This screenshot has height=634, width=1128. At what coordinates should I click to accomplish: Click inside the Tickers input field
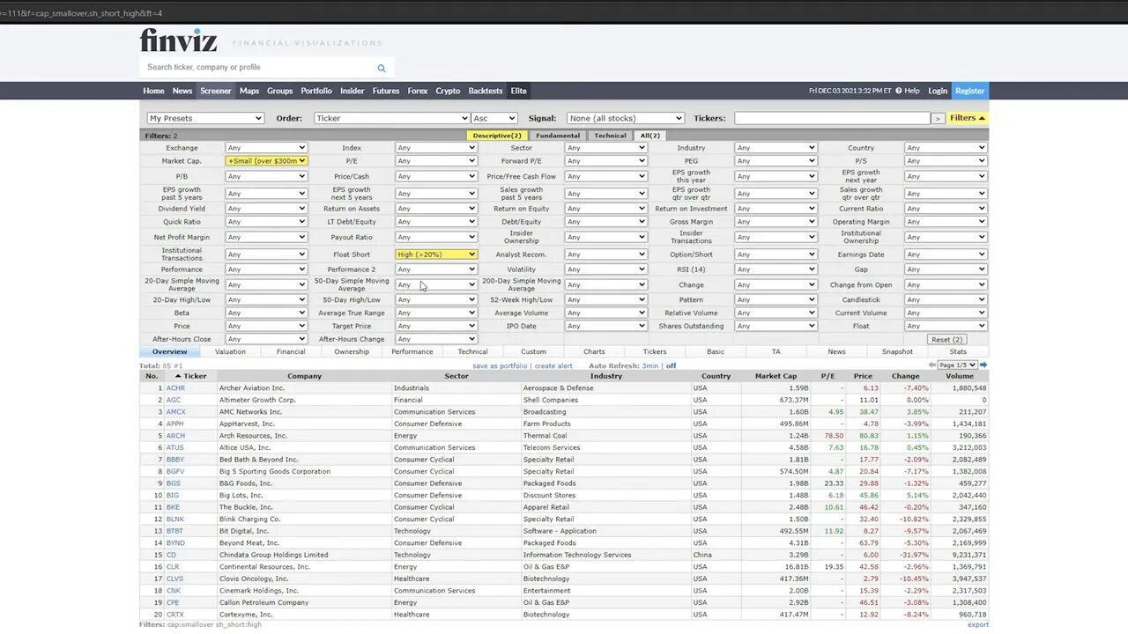(833, 117)
